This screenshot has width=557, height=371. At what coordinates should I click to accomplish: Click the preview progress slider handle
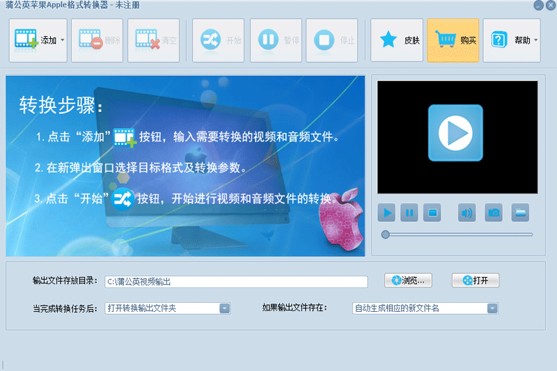pos(386,235)
